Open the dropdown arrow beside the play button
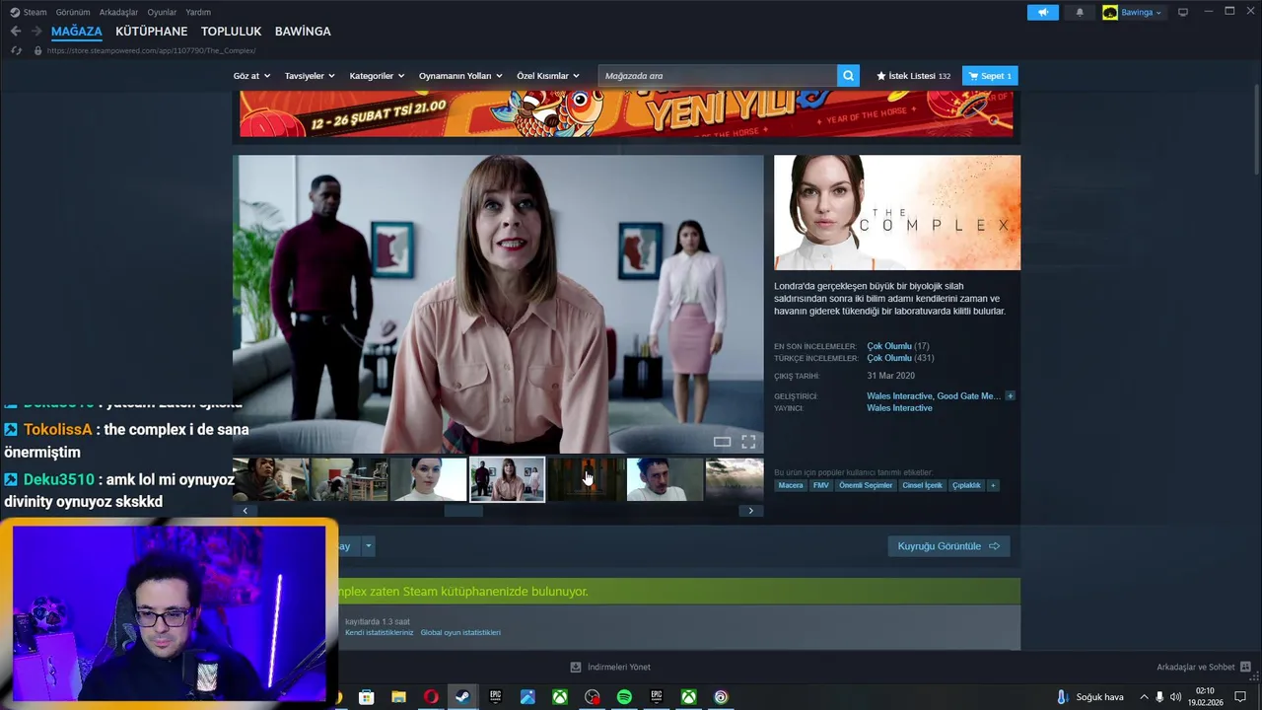1262x710 pixels. click(x=369, y=545)
